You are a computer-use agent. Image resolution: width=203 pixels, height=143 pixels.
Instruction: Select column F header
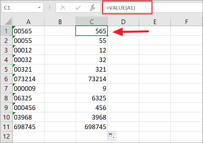187,21
